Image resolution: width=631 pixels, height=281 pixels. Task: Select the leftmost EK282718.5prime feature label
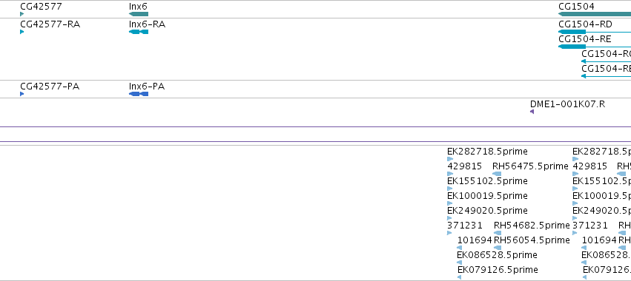click(487, 152)
